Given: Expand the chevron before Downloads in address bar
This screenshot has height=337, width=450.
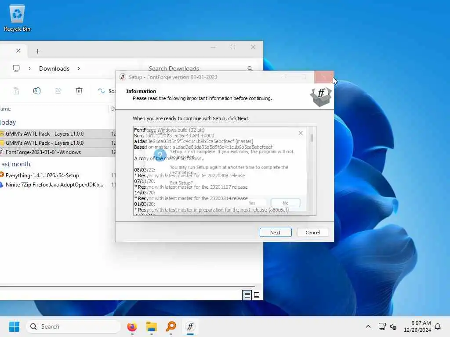Looking at the screenshot, I should (29, 68).
